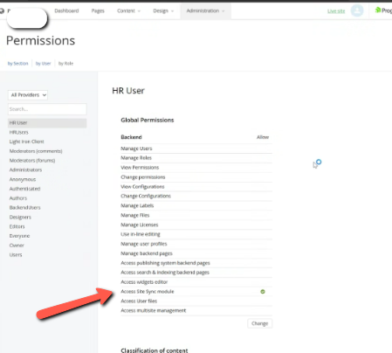This screenshot has height=353, width=392.
Task: Click the Access Site Sync module row
Action: [x=196, y=292]
